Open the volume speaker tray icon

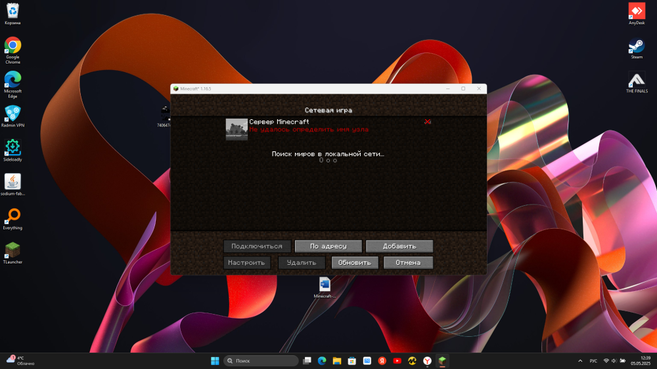pyautogui.click(x=614, y=360)
